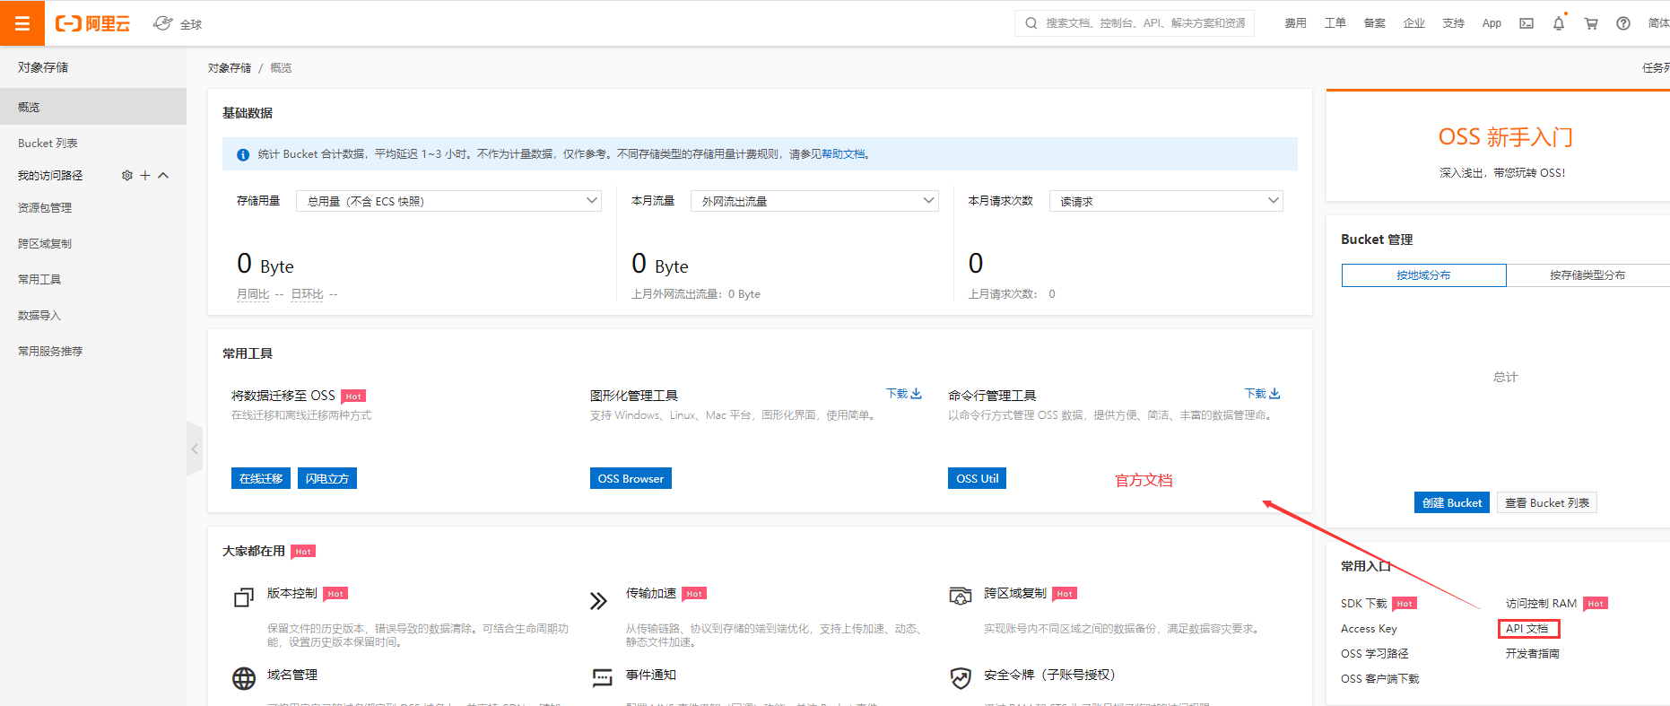1670x706 pixels.
Task: Open the 支持 top menu
Action: point(1453,23)
